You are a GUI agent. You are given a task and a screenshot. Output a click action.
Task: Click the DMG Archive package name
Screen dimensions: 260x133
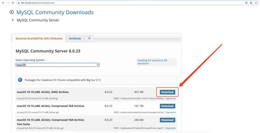click(43, 92)
